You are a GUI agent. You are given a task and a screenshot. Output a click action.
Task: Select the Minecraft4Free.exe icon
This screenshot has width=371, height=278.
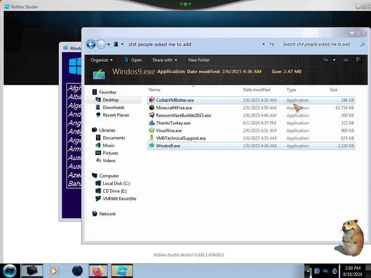[152, 108]
